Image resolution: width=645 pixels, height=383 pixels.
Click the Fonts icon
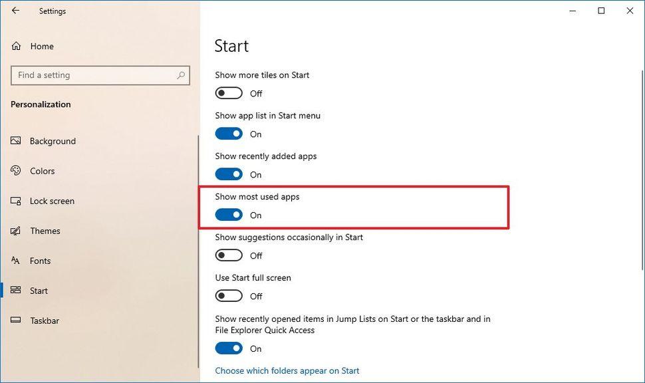tap(16, 261)
